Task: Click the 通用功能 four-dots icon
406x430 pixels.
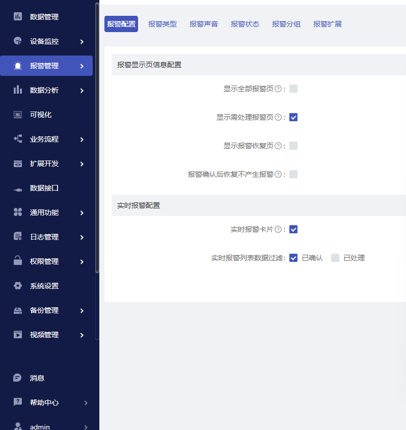Action: coord(18,212)
